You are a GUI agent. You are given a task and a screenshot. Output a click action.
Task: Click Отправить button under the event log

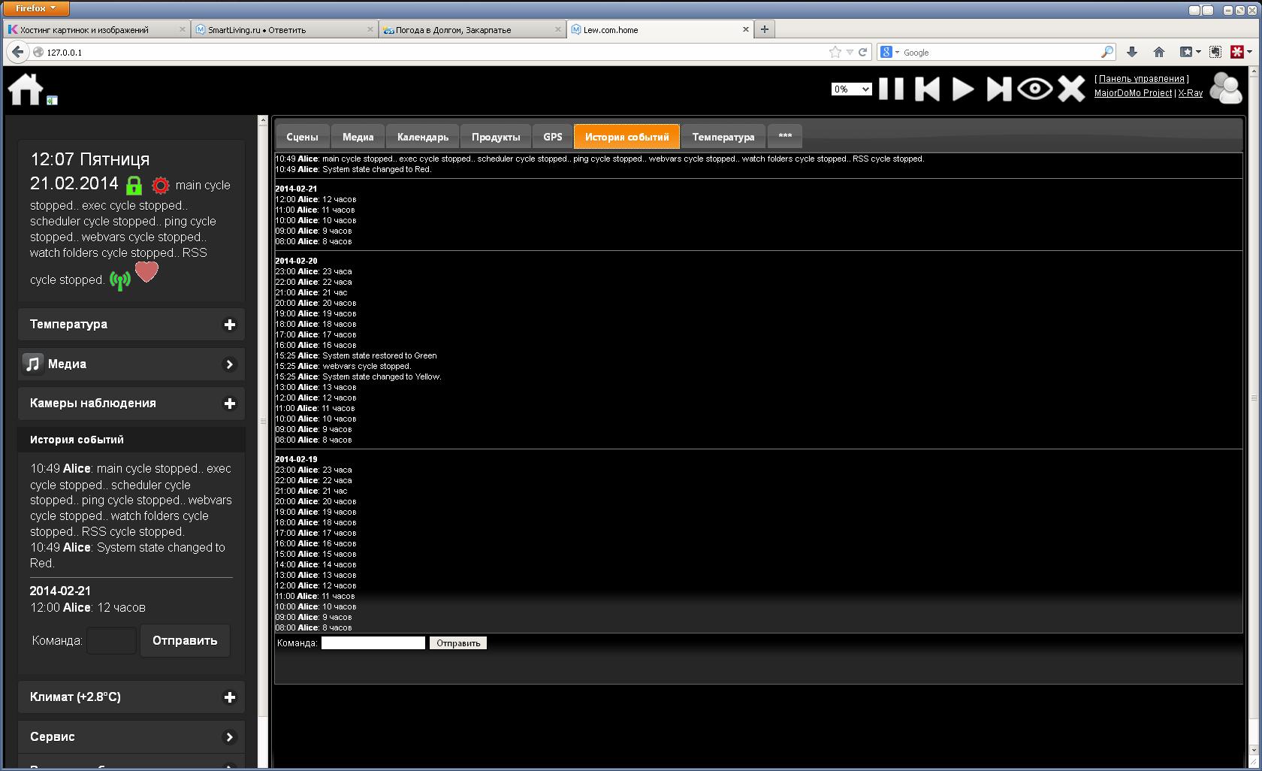(x=458, y=643)
